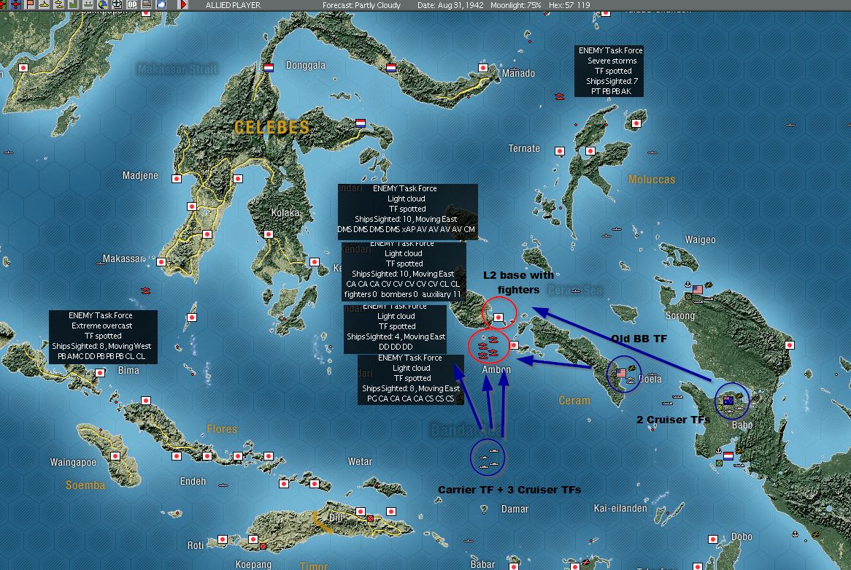
Task: Click the ALLIED PLAYER label
Action: pos(233,5)
